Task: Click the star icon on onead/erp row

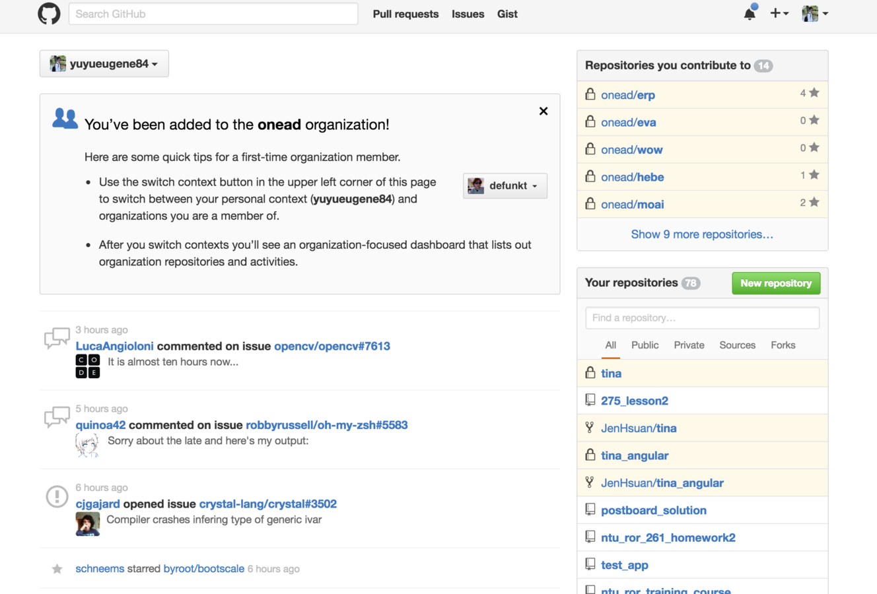Action: tap(814, 93)
